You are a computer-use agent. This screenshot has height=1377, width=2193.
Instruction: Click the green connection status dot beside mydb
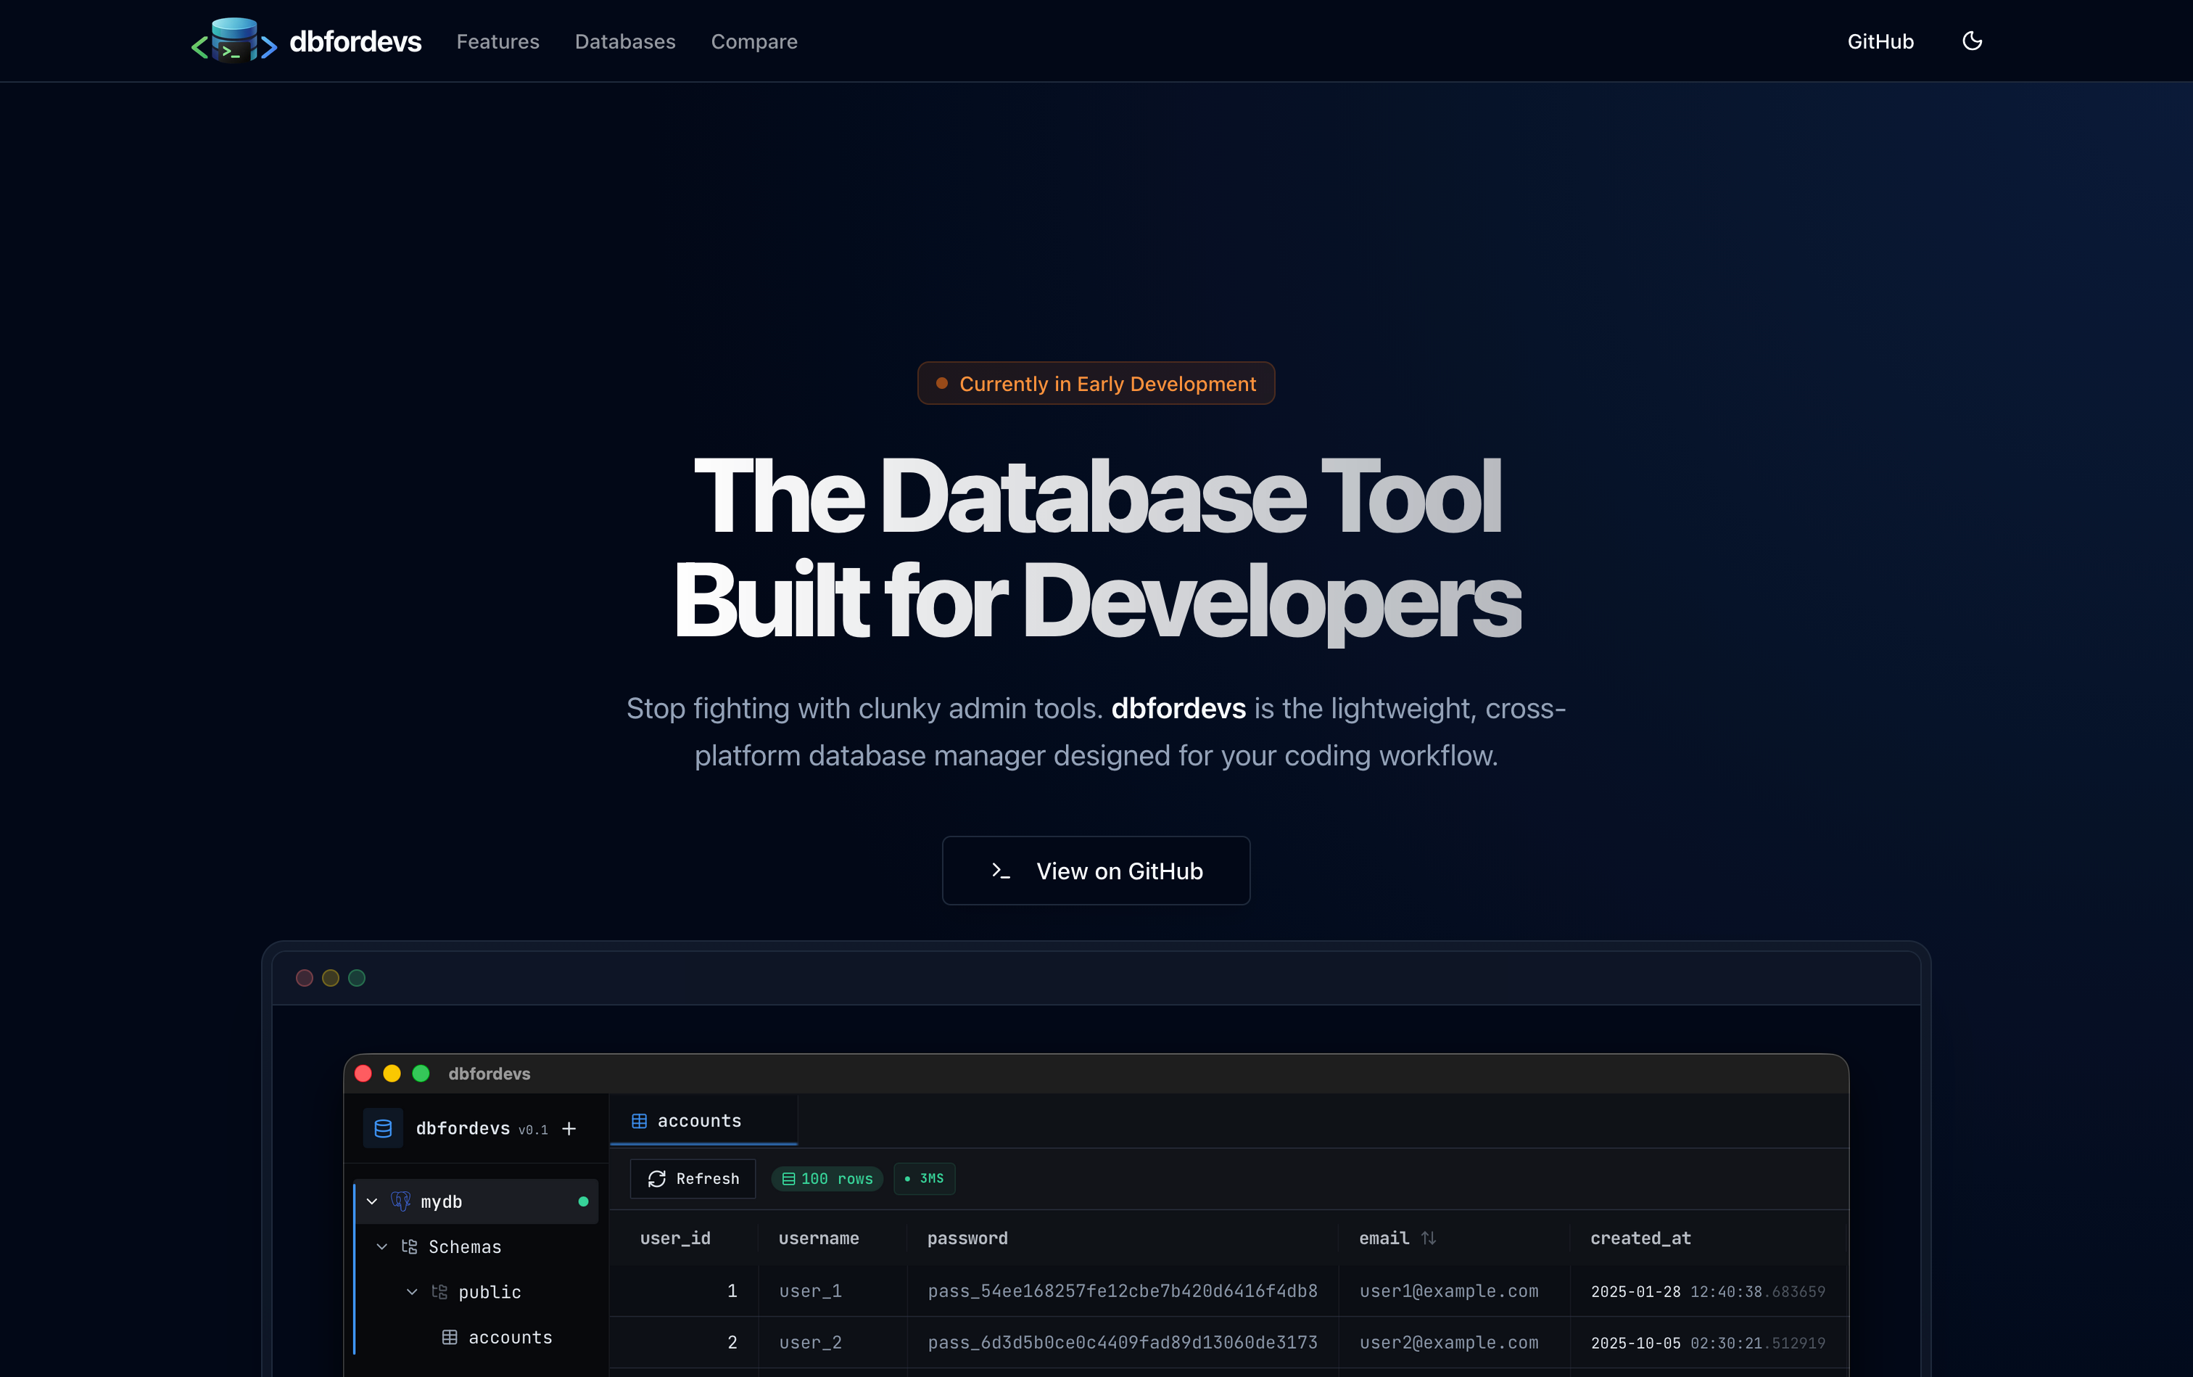click(582, 1200)
